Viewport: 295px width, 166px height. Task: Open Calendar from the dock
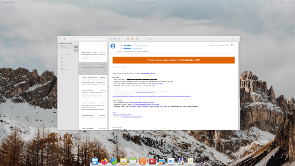(133, 161)
